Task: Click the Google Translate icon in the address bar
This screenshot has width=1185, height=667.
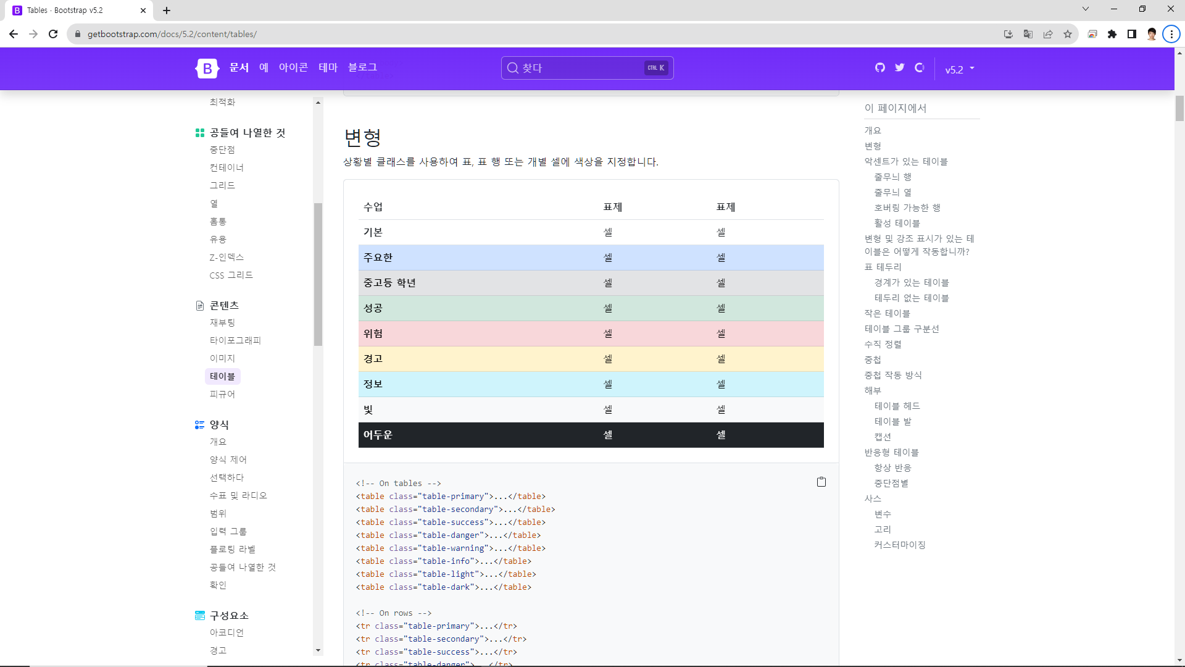Action: [1028, 34]
